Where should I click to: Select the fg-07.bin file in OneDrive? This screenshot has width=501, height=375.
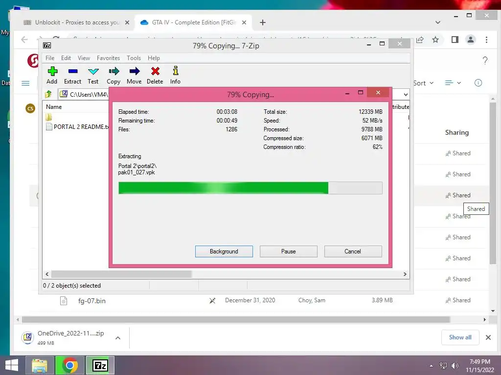click(91, 301)
